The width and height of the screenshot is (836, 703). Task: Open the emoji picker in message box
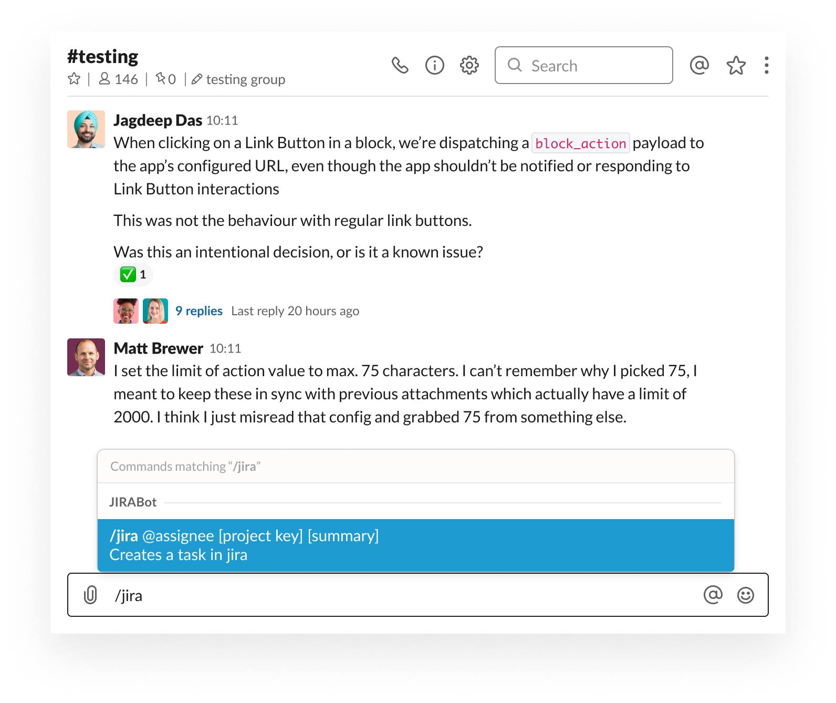[746, 595]
